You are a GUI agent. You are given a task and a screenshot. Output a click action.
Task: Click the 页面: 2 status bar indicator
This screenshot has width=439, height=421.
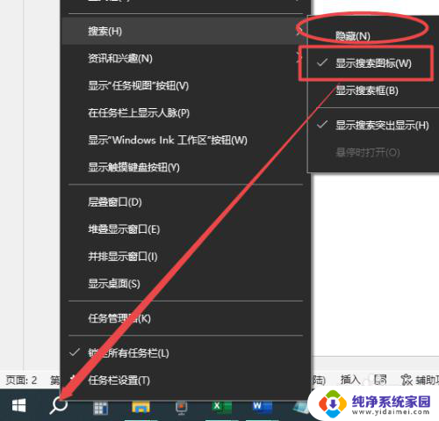pyautogui.click(x=21, y=381)
